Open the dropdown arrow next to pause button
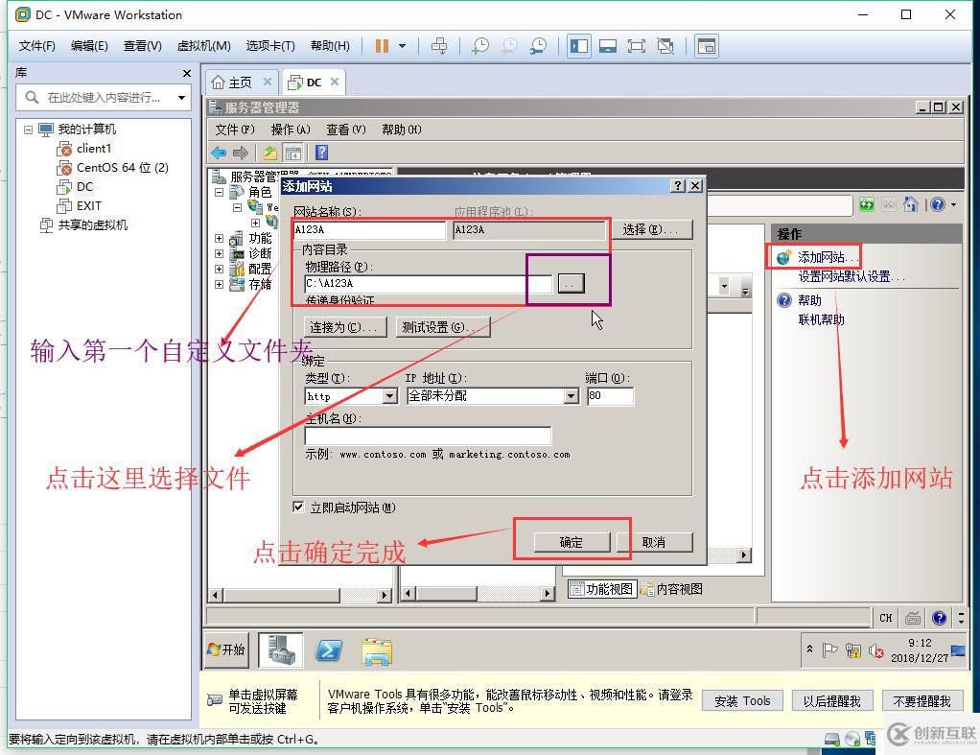Screen dimensions: 980x755 [x=402, y=46]
